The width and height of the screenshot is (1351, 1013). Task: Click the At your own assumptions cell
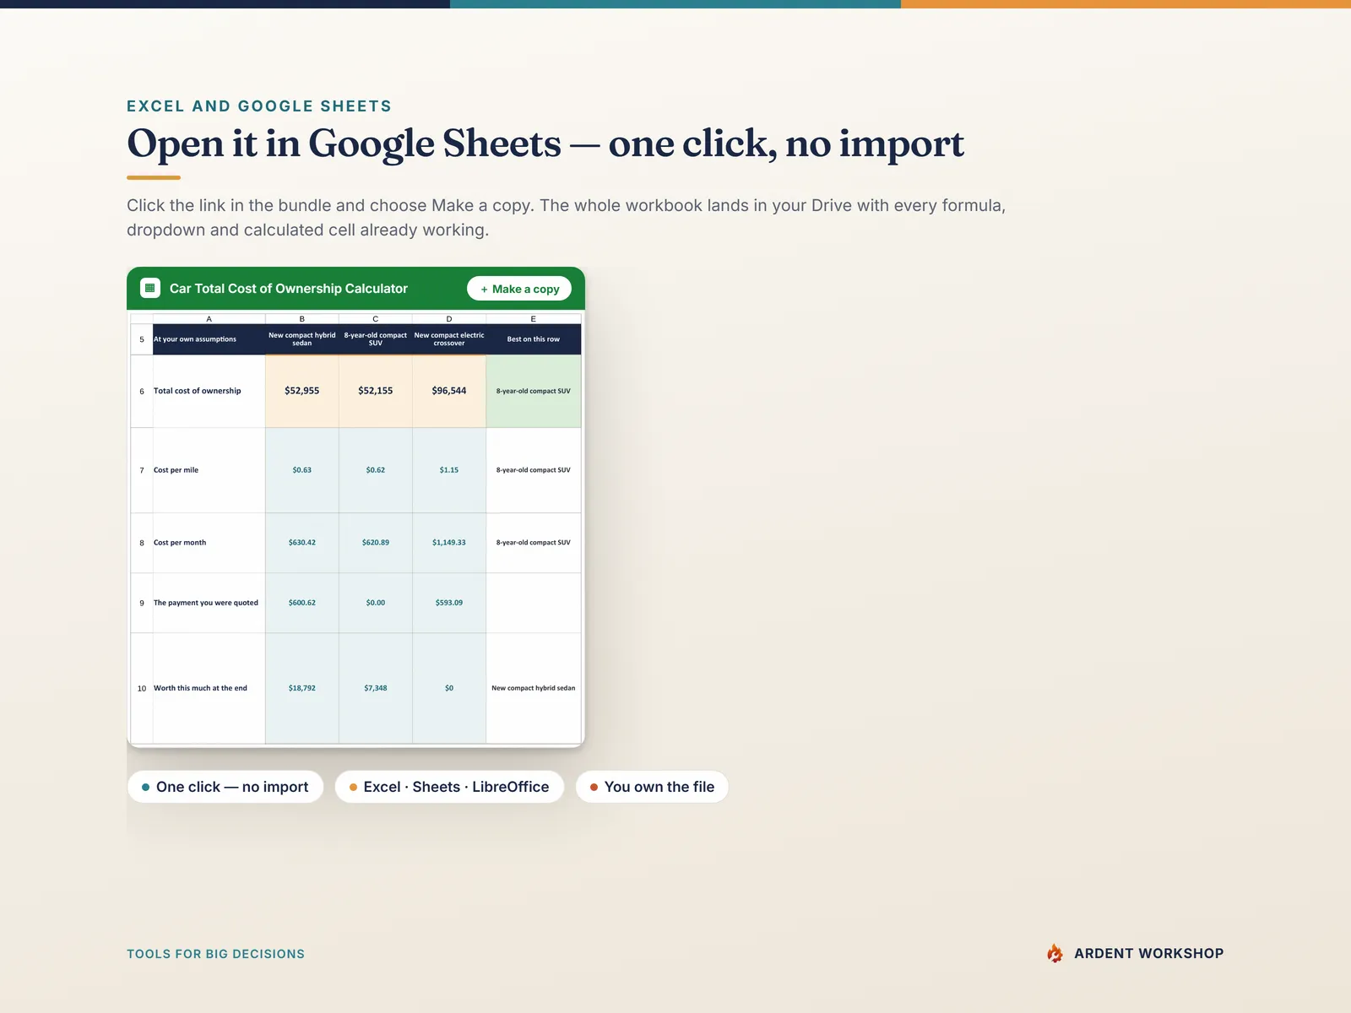209,339
